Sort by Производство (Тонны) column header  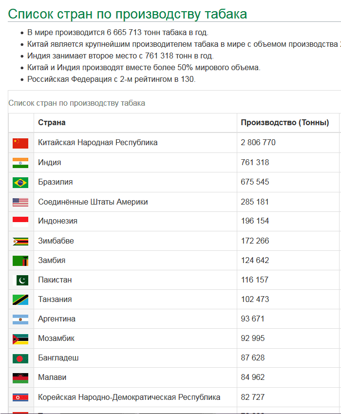coord(284,123)
